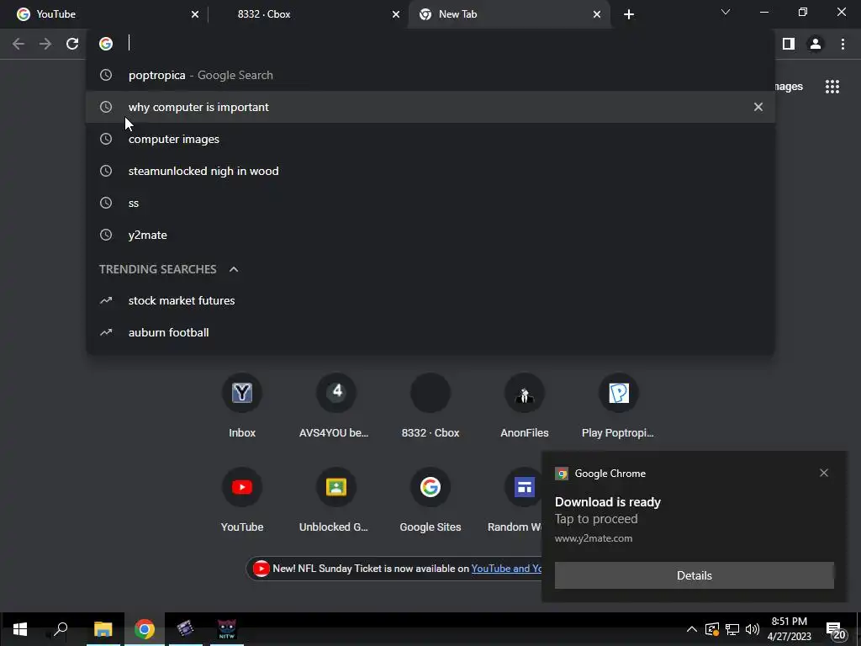Viewport: 861px width, 646px height.
Task: Select trending search 'auburn football'
Action: (x=430, y=332)
